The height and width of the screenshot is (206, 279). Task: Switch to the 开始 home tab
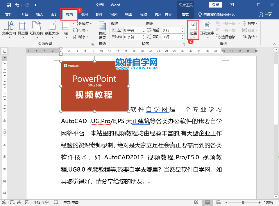point(25,14)
